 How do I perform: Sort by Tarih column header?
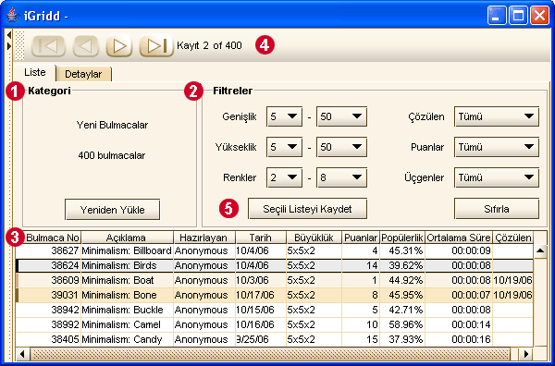tap(261, 238)
